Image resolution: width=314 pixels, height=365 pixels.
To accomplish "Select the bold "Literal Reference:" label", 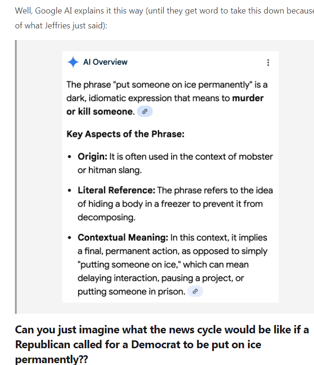I will (x=116, y=190).
